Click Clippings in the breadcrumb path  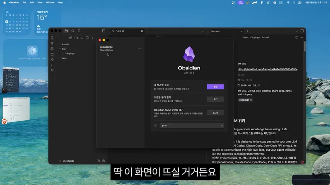[x=255, y=38]
